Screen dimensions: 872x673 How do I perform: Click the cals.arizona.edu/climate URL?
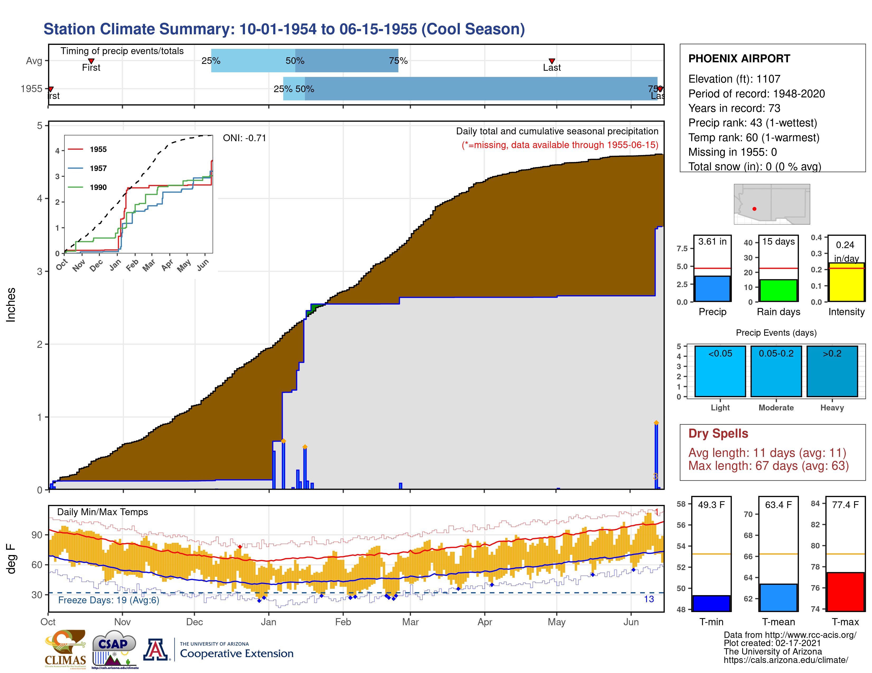click(786, 660)
